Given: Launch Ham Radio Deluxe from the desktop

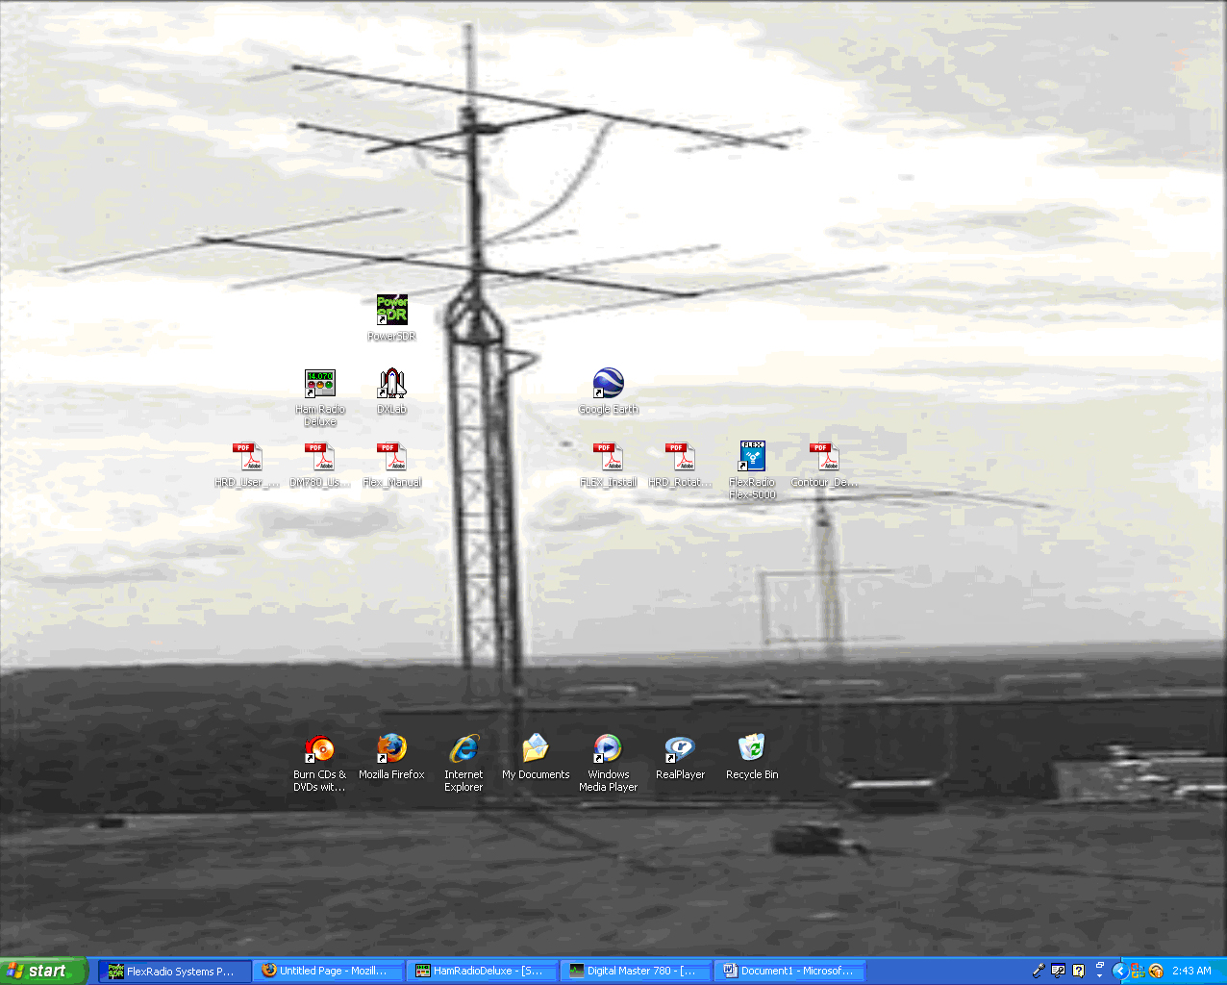Looking at the screenshot, I should [x=319, y=384].
